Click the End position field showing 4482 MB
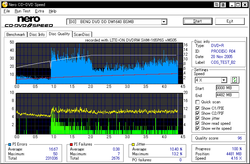This screenshot has width=250, height=164. click(227, 95)
